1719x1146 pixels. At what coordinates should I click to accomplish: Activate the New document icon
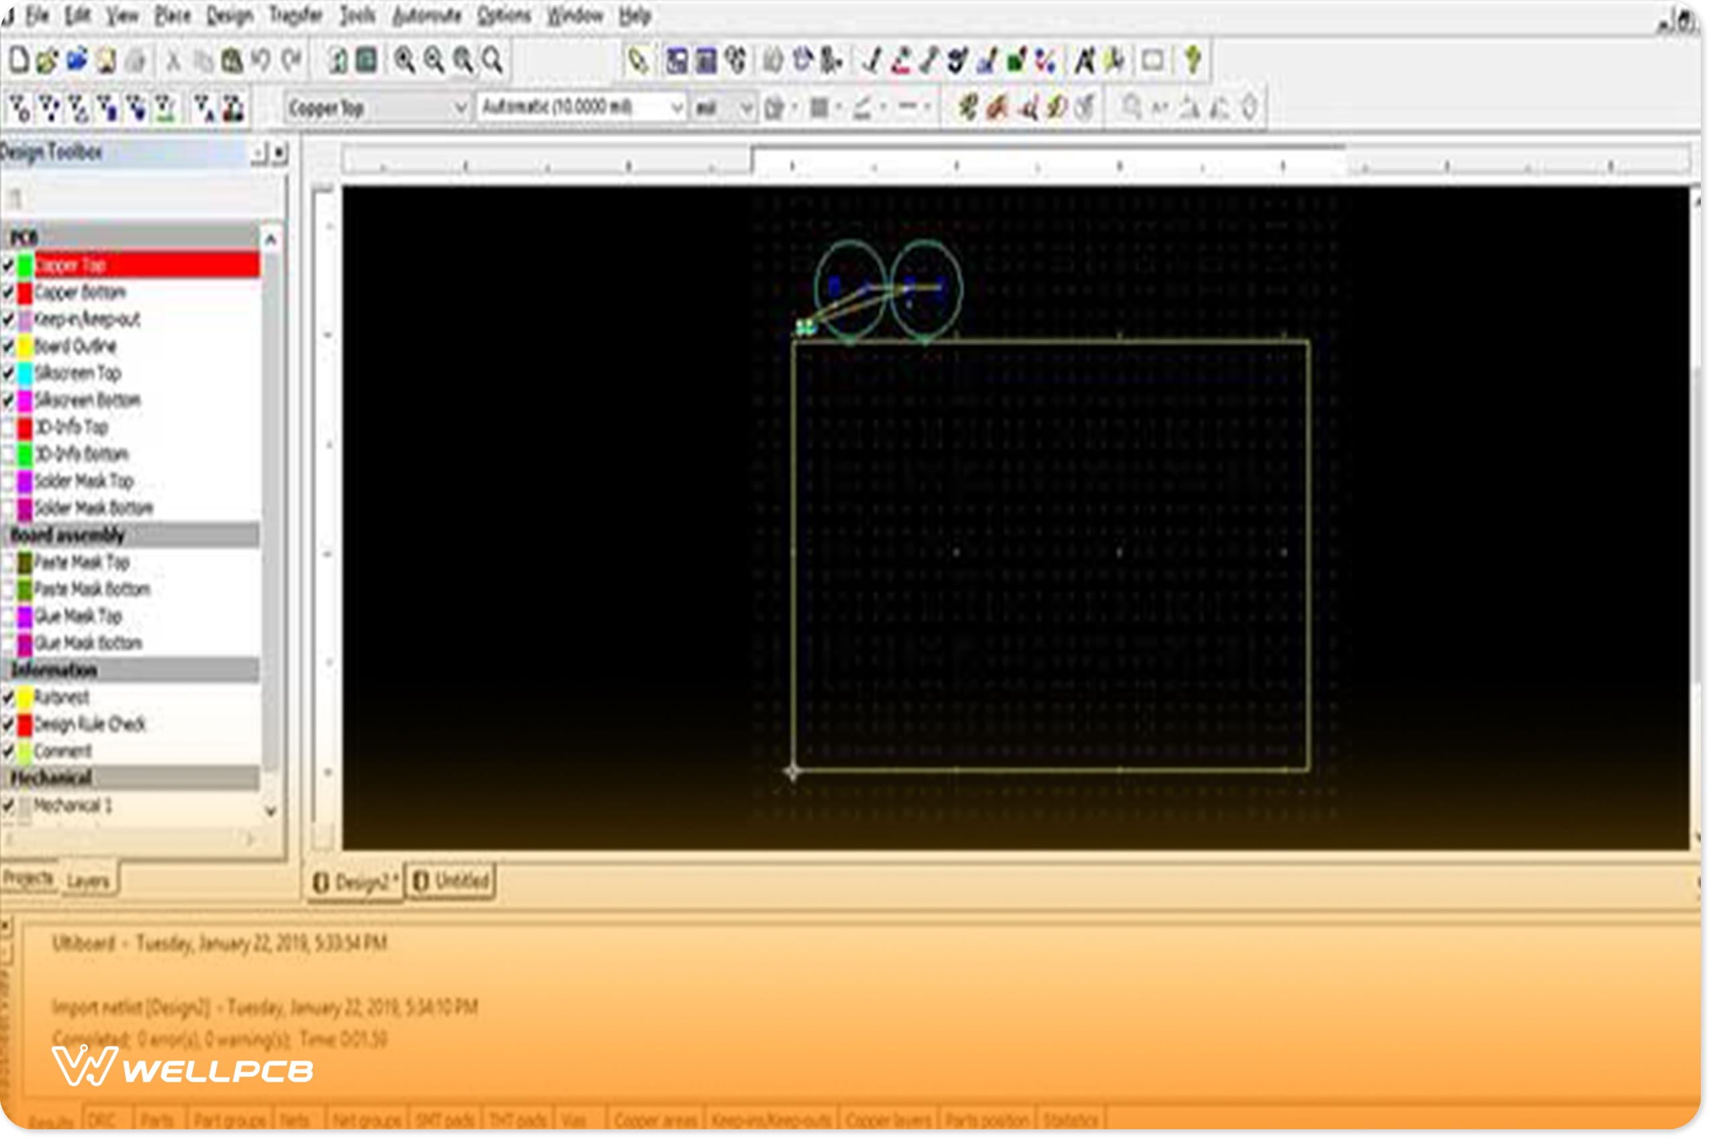click(17, 62)
